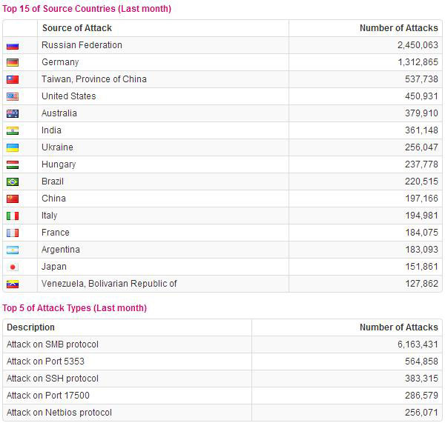Click the Venezuela flag icon
Image resolution: width=445 pixels, height=423 pixels.
tap(13, 284)
